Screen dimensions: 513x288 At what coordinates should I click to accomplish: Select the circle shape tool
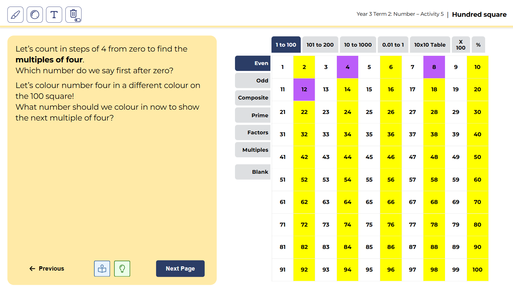coord(35,15)
